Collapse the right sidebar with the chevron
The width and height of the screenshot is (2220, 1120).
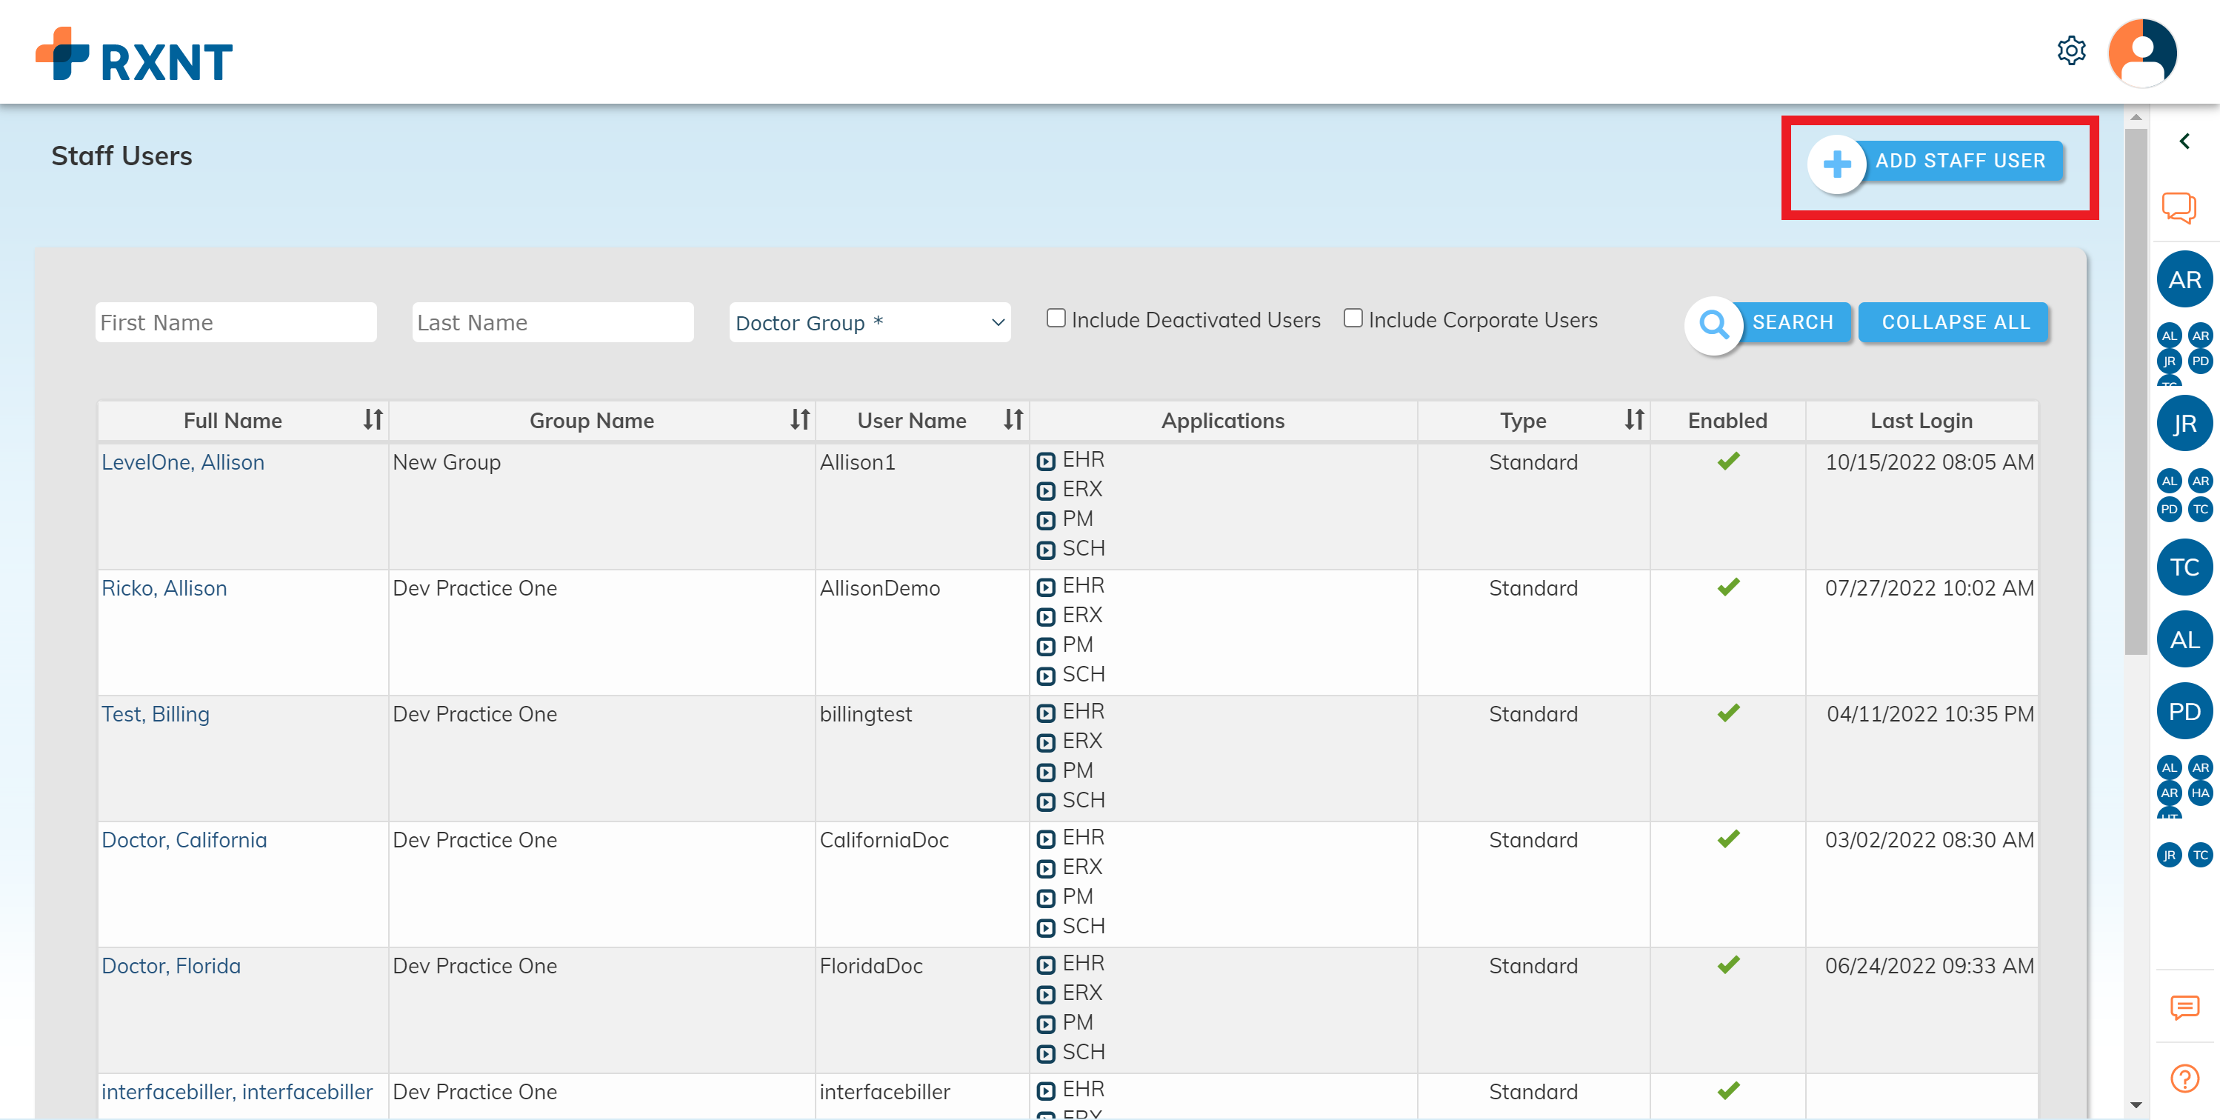coord(2184,141)
